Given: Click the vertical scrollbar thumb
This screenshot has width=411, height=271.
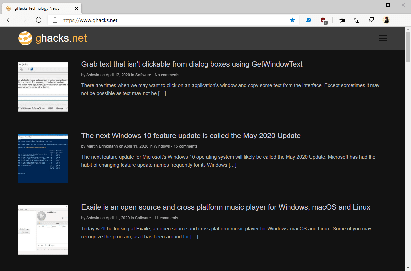Looking at the screenshot, I should (x=408, y=47).
